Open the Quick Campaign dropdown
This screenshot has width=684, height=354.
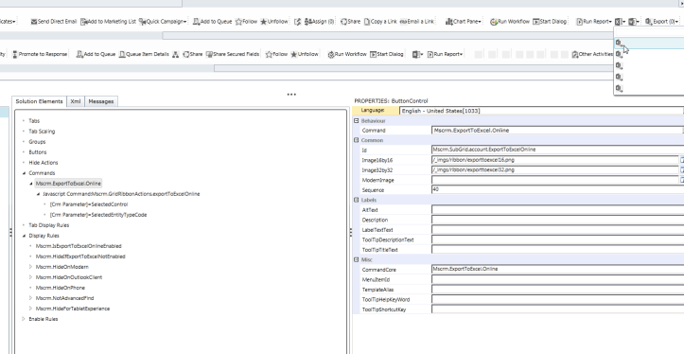tap(163, 22)
